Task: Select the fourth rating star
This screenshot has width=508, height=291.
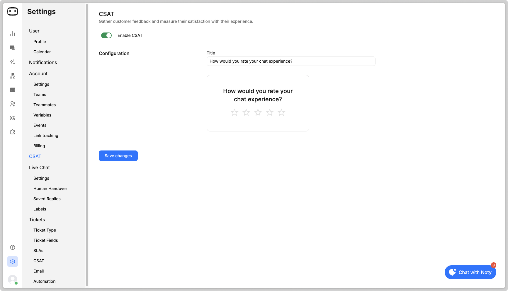Action: point(270,112)
